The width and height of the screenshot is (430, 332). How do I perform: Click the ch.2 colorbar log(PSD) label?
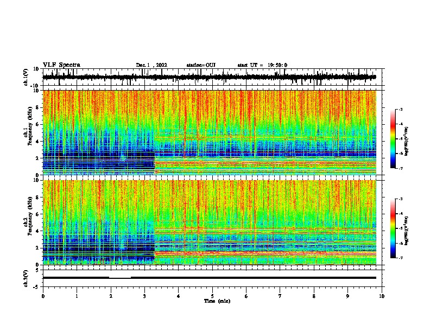(x=406, y=231)
